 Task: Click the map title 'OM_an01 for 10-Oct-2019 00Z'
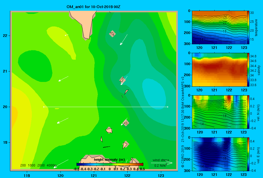coord(93,7)
